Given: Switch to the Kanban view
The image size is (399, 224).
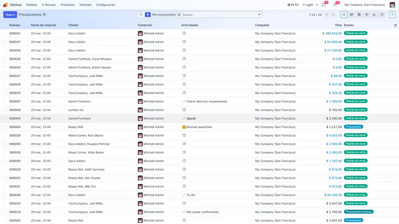Looking at the screenshot, I should 351,15.
